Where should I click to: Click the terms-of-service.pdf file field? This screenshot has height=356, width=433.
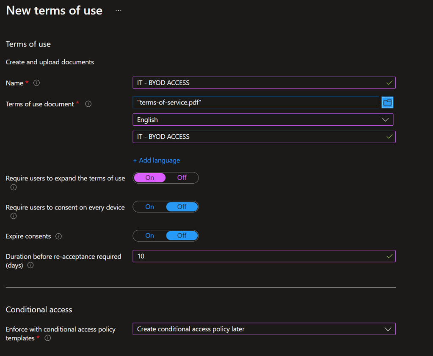[x=255, y=102]
